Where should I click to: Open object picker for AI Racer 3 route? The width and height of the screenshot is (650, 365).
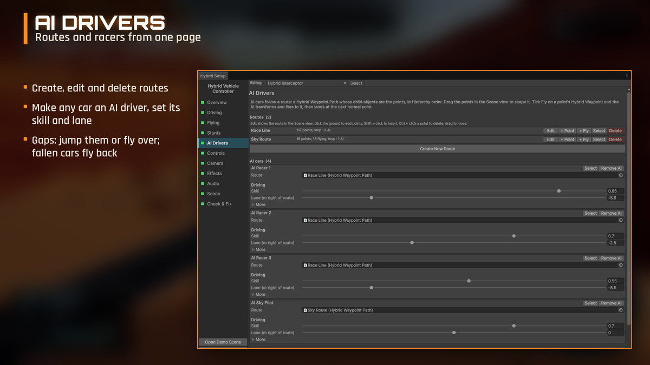tap(621, 265)
